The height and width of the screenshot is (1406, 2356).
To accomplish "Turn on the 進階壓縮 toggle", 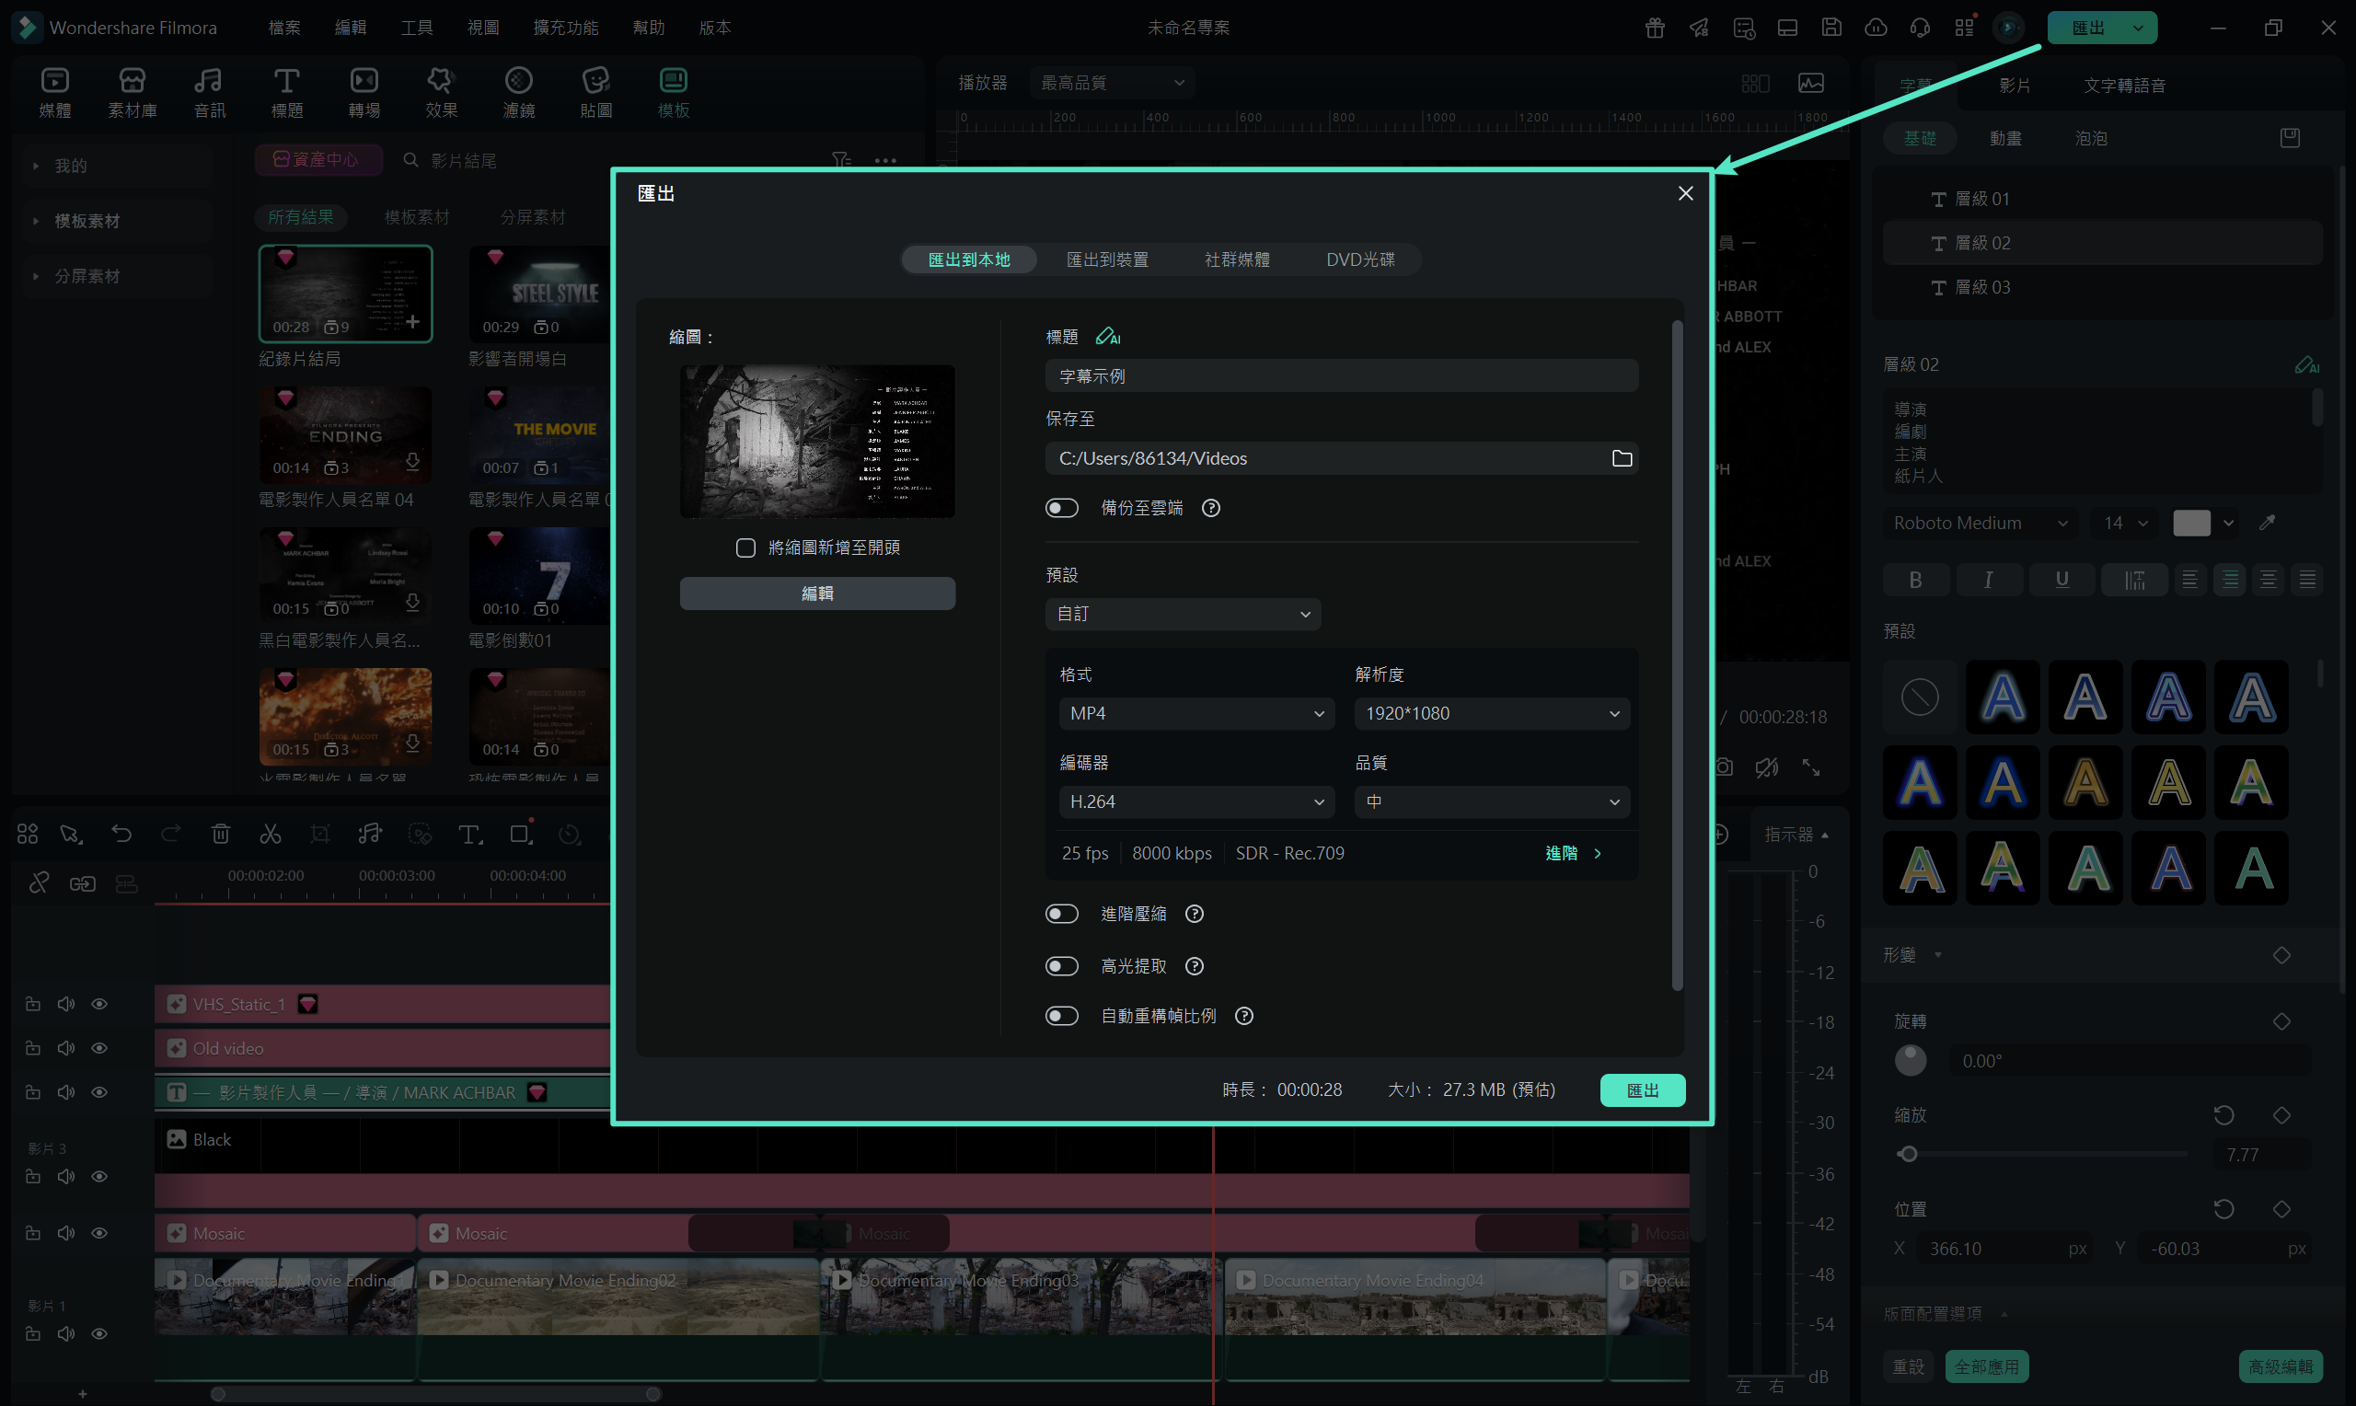I will point(1061,915).
